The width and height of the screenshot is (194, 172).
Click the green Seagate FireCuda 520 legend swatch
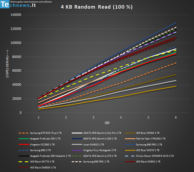click(x=24, y=139)
